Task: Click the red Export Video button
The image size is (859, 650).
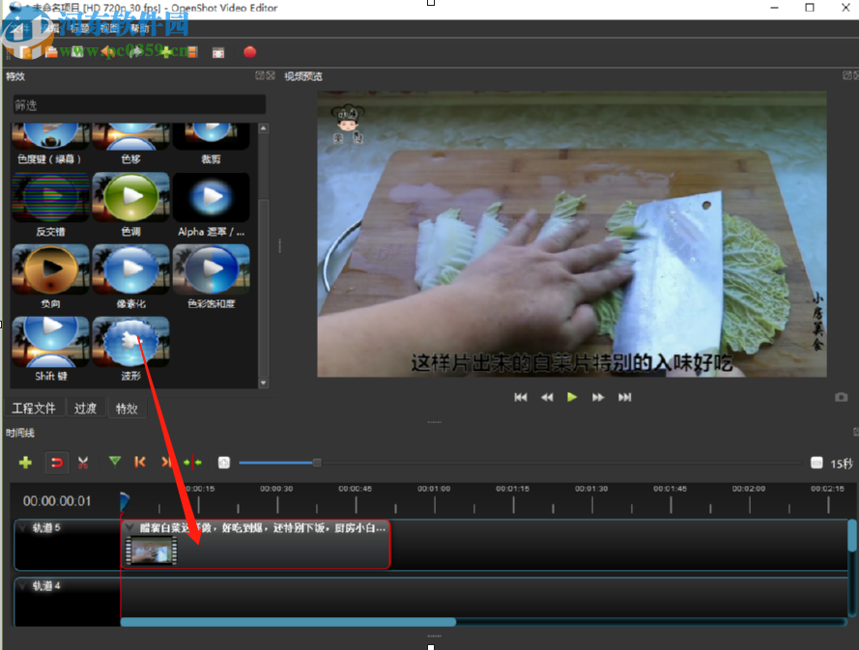Action: point(250,52)
